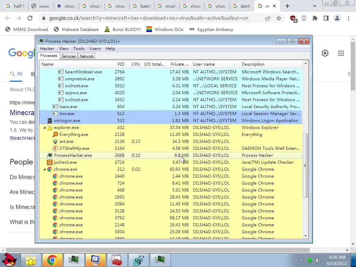Switch to the Network tab
356x267 pixels.
[87, 56]
